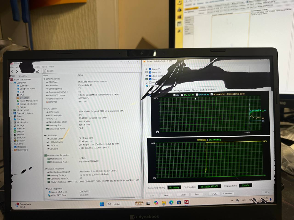Expand the Display tree node
Screen dimensions: 294x220
[x=12, y=119]
